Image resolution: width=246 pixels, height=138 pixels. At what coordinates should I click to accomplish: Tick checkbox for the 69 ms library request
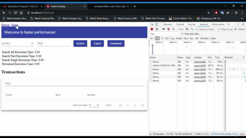[x=151, y=81]
